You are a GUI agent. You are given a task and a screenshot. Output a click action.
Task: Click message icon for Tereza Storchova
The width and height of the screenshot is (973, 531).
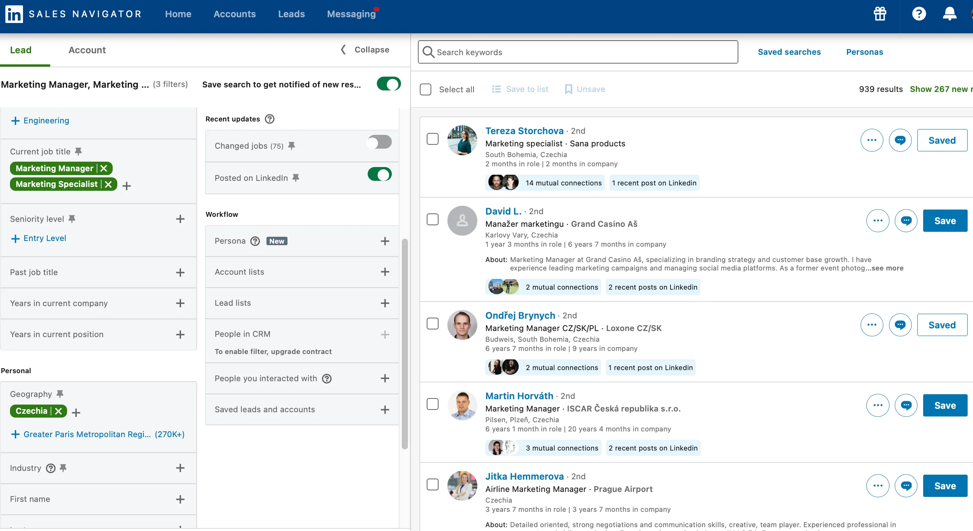[900, 140]
